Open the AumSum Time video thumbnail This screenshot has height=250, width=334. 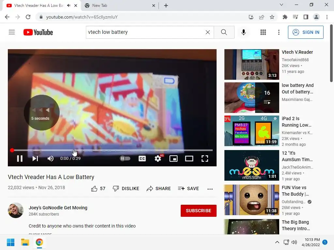[251, 165]
